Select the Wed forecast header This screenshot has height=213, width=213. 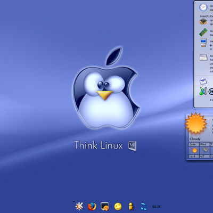point(204,144)
